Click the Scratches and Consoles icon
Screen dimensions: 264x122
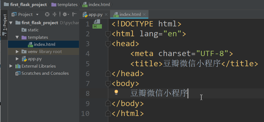[18, 73]
